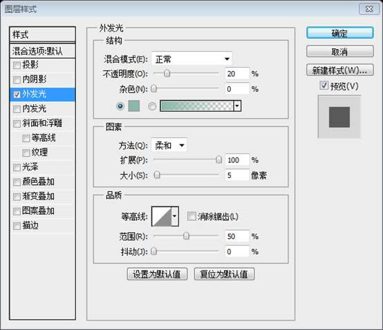Click the style preview thumbnail

coord(339,117)
